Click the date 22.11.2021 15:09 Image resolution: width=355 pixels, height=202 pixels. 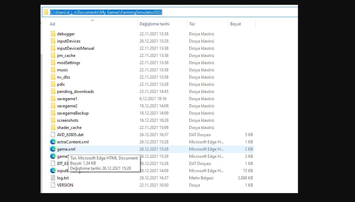[154, 128]
